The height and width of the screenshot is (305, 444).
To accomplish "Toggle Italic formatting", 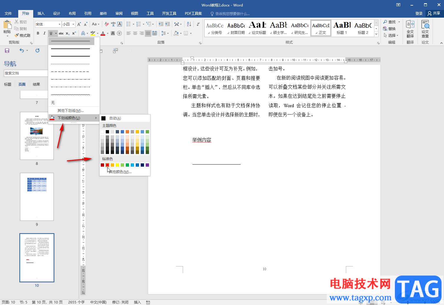I will click(44, 33).
